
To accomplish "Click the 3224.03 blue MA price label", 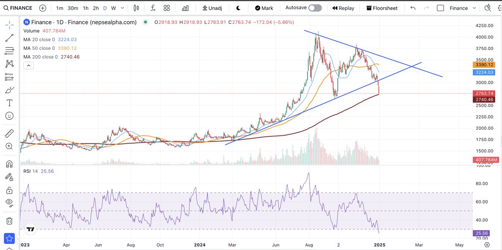I will click(x=484, y=72).
